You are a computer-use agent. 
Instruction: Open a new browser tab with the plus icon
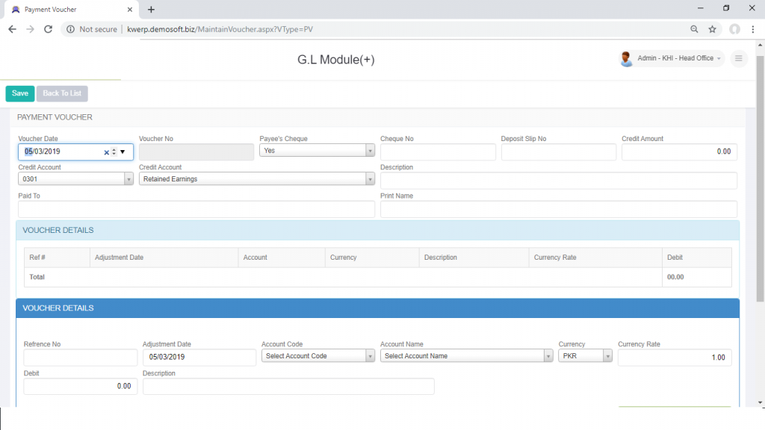[x=152, y=10]
